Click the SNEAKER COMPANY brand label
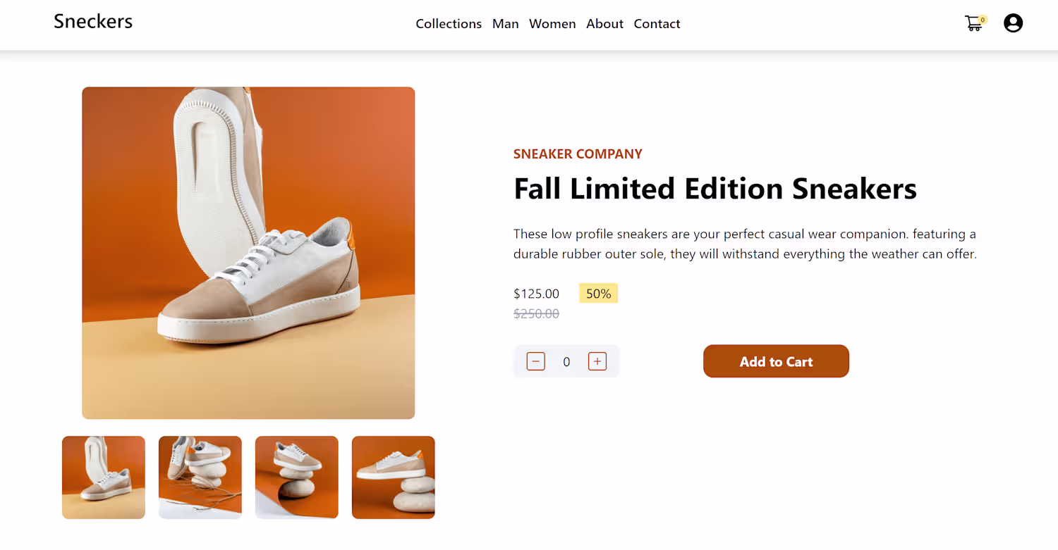 pyautogui.click(x=578, y=154)
